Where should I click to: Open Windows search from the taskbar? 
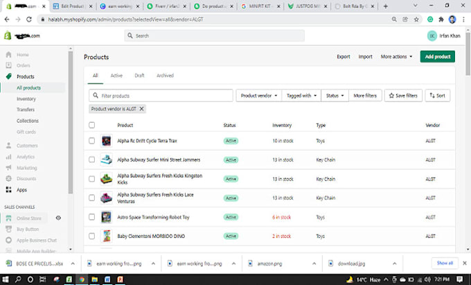[x=18, y=279]
